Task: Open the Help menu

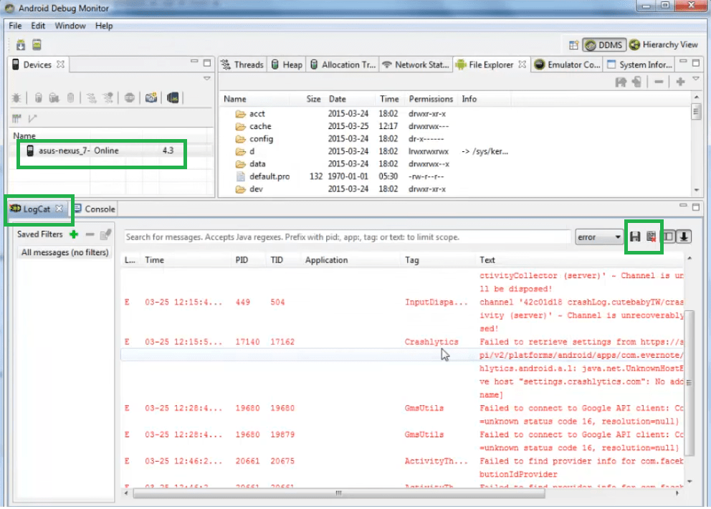Action: coord(104,26)
